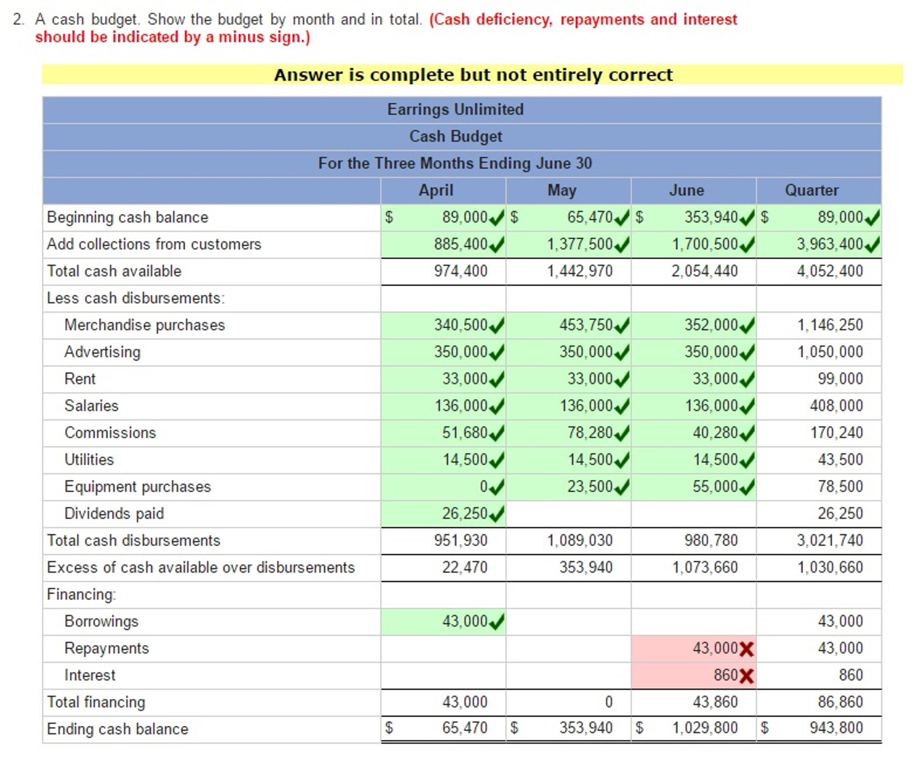Click May merchandise purchases 453,750

tap(568, 325)
